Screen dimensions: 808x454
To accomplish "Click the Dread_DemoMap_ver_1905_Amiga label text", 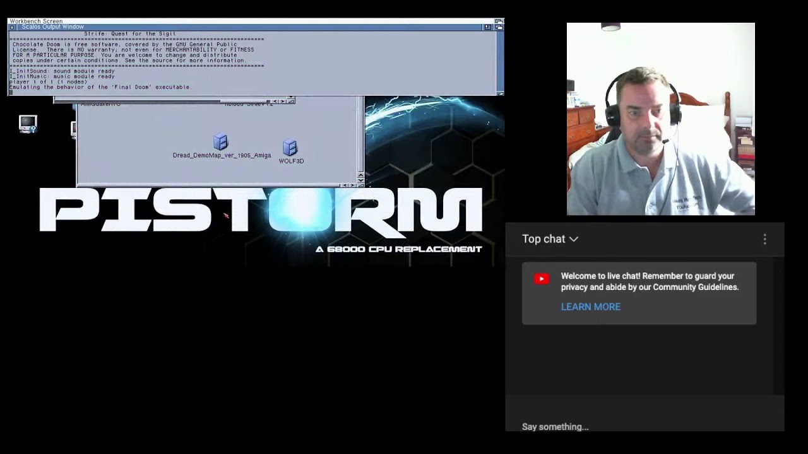I will (222, 155).
